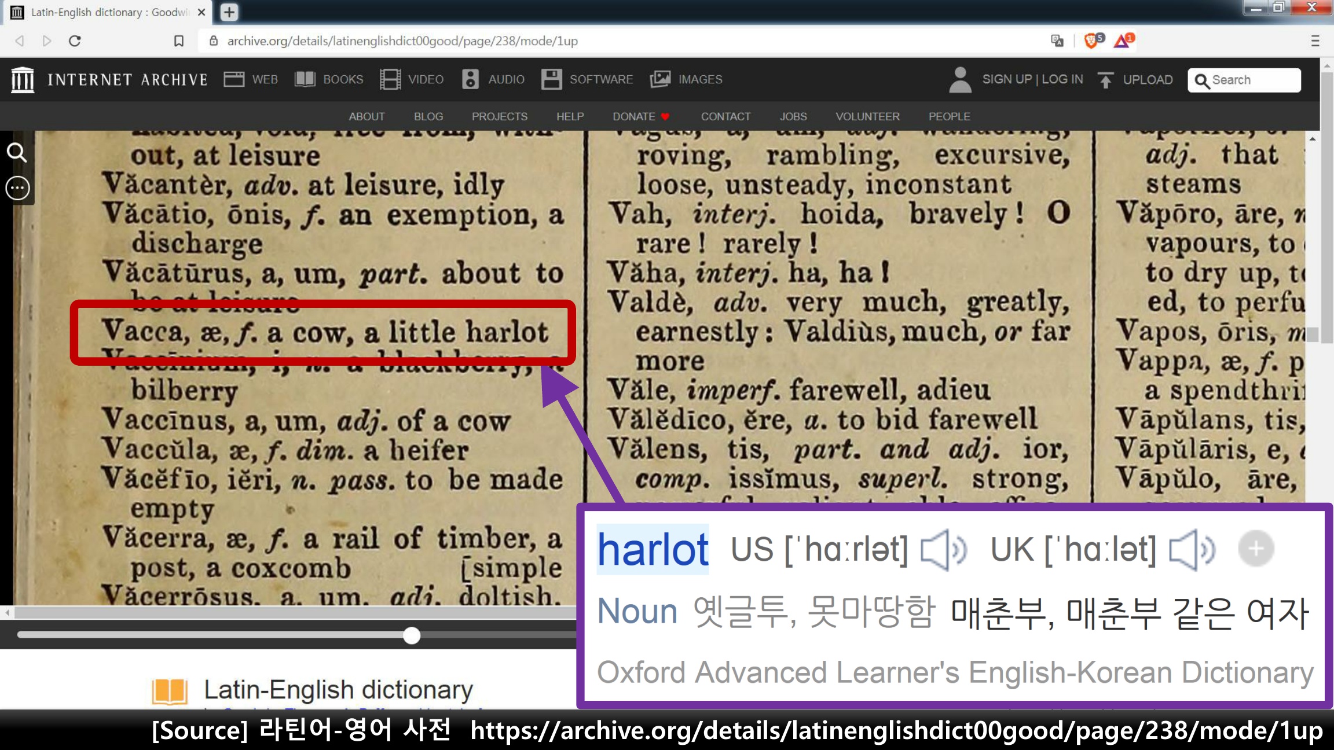Add harlot to the wordbook with the plus icon

(1255, 549)
